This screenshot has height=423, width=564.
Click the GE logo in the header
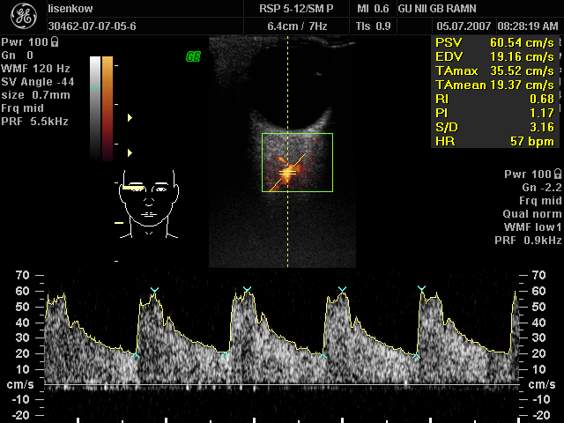click(24, 17)
